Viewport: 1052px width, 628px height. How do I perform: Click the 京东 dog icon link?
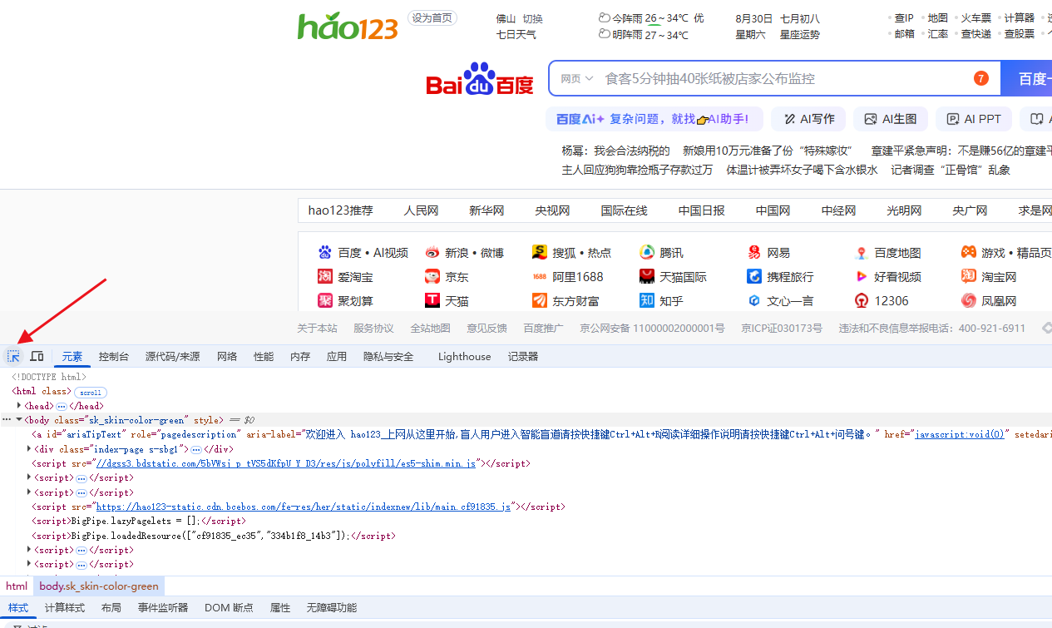click(432, 276)
